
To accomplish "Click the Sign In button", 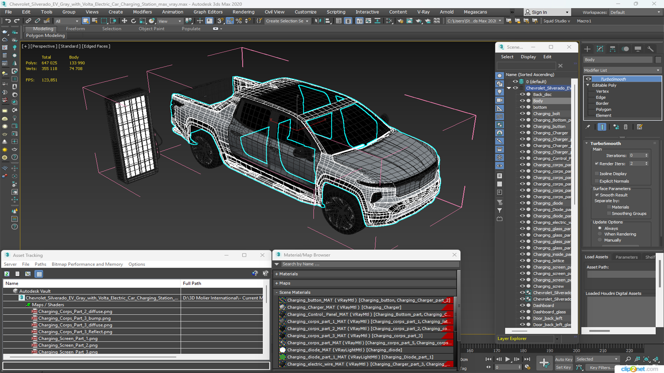I will pyautogui.click(x=546, y=12).
